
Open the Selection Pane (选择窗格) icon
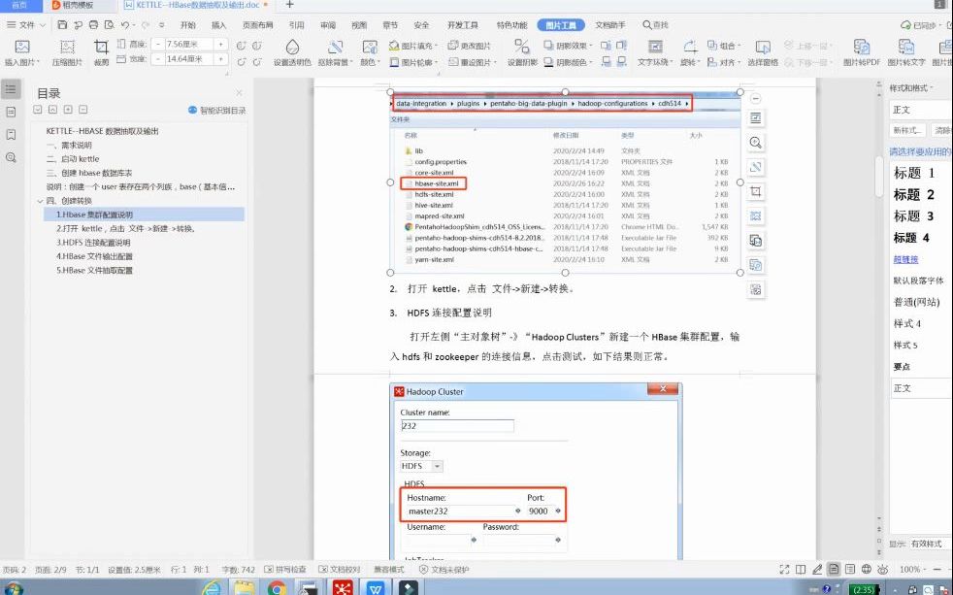(763, 47)
